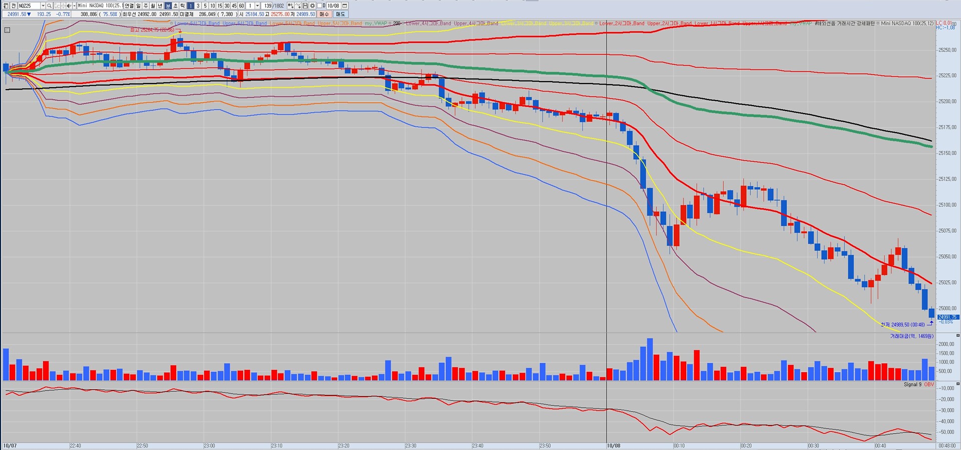Switch chart period to 년 (yearly)
This screenshot has width=961, height=450.
tap(161, 6)
